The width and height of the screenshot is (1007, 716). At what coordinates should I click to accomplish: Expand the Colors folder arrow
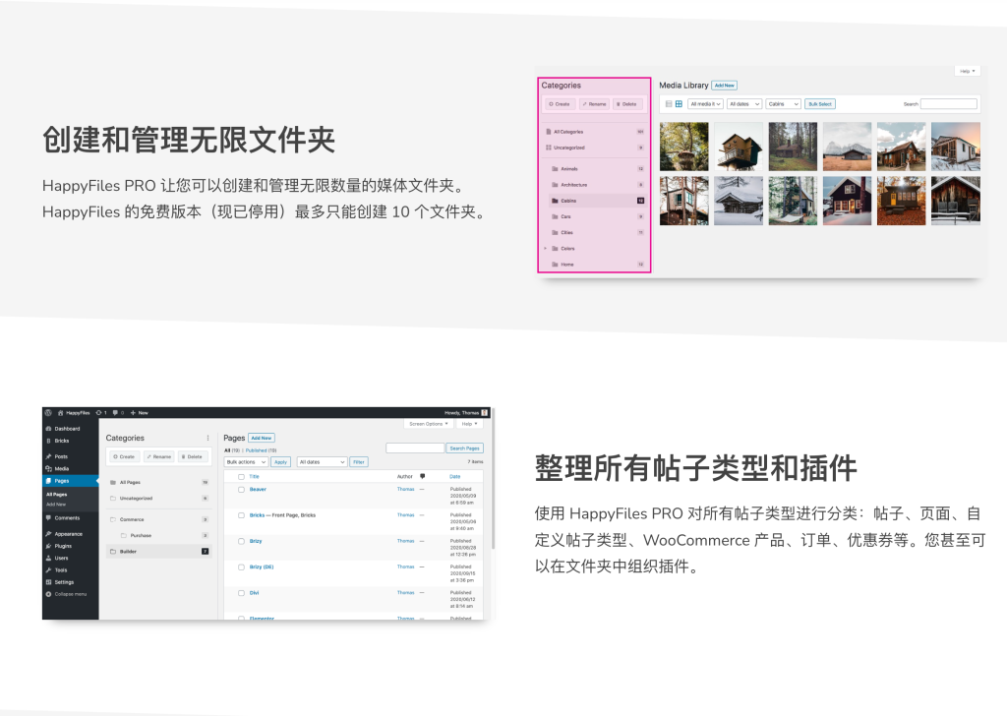pyautogui.click(x=545, y=249)
